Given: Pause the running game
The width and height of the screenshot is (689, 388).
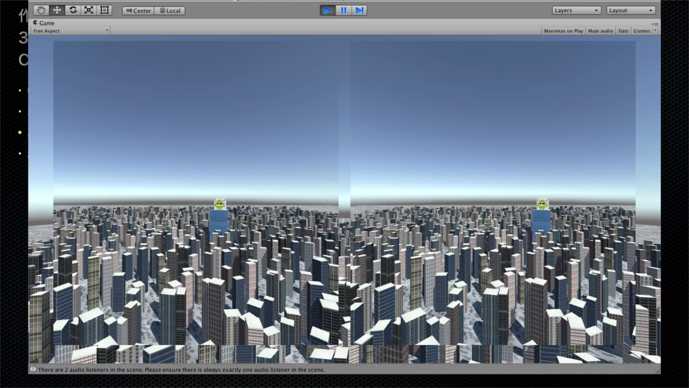Looking at the screenshot, I should pyautogui.click(x=343, y=10).
